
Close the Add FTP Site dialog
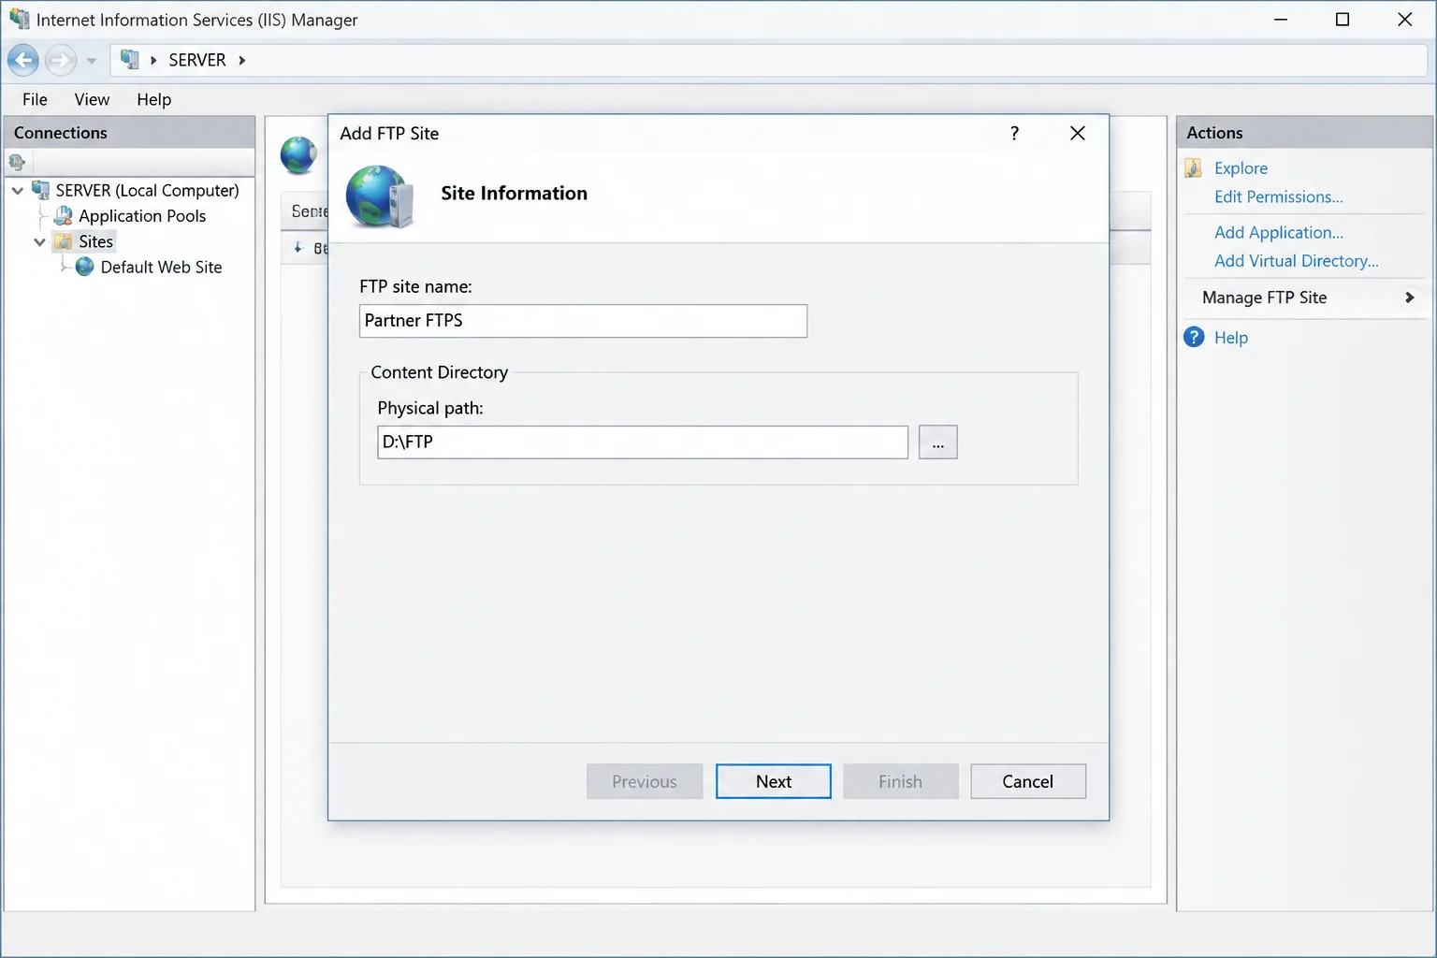pyautogui.click(x=1078, y=133)
